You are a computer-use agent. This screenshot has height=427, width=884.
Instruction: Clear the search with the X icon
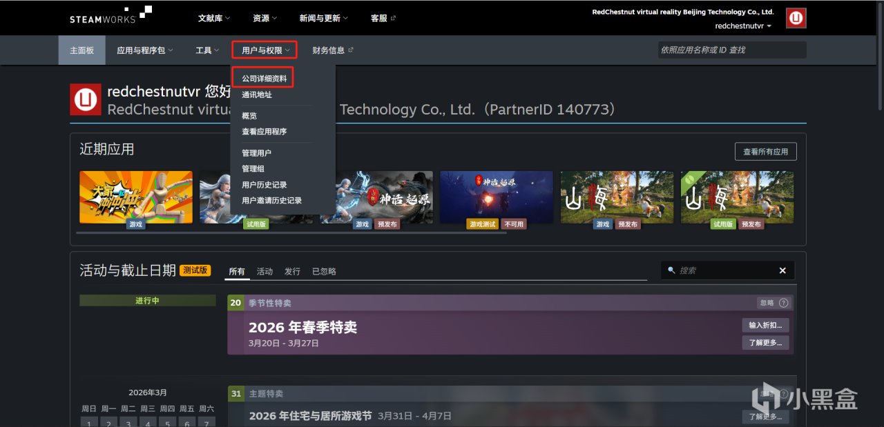pos(782,270)
